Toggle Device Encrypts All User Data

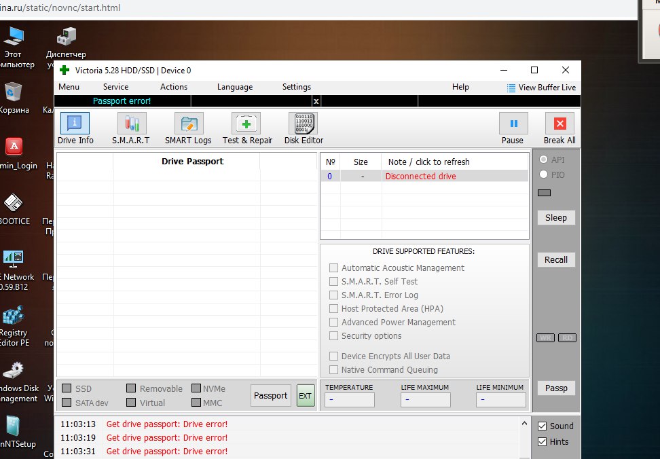coord(333,356)
